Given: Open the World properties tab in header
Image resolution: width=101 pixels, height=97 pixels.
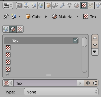Looking at the screenshot, I should click(x=41, y=5).
